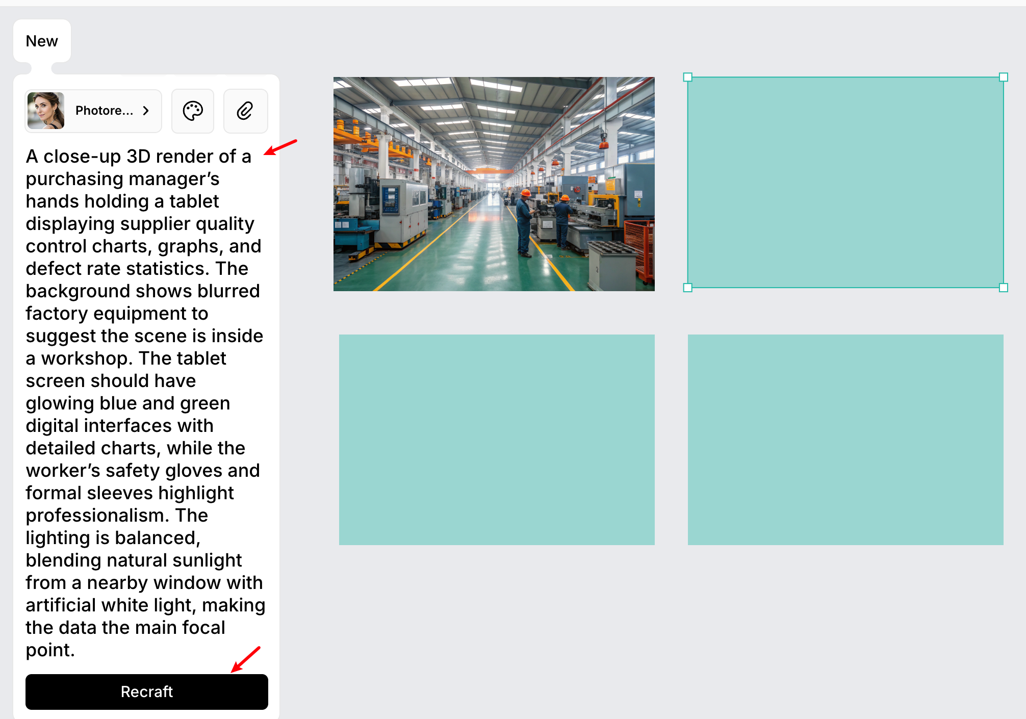Click the woman portrait style thumbnail

[46, 111]
